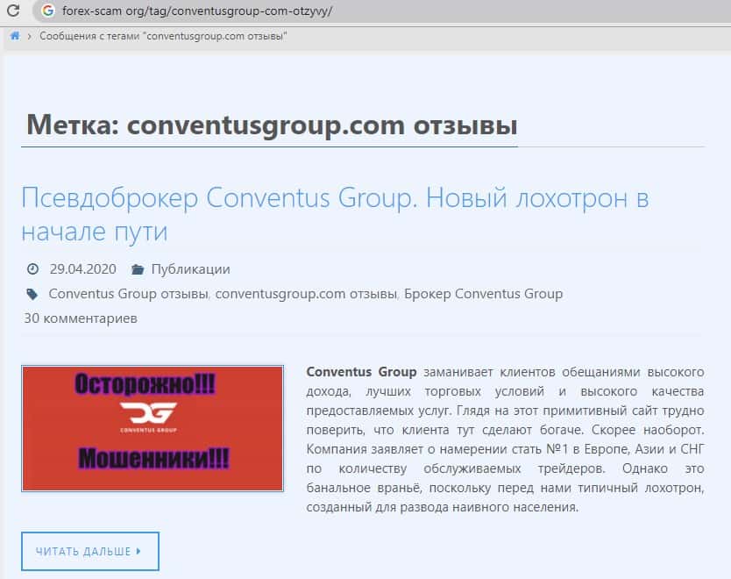Click the bold 'Conventus Group' text in the excerpt

tap(361, 372)
